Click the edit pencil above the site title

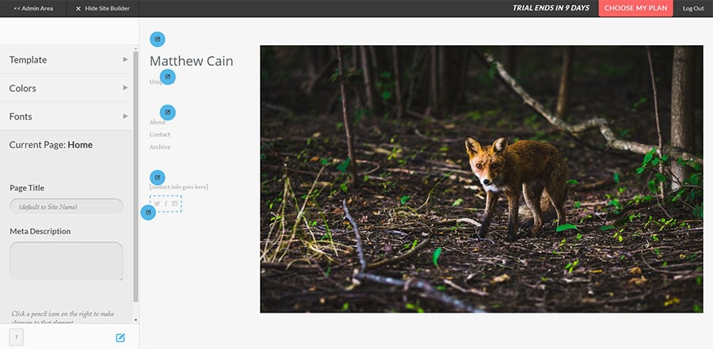click(x=158, y=40)
